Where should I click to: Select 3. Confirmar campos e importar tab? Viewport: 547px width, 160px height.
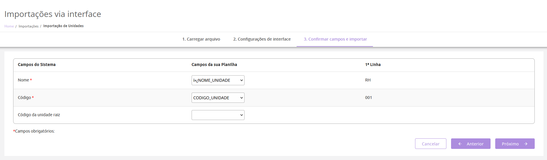point(335,39)
